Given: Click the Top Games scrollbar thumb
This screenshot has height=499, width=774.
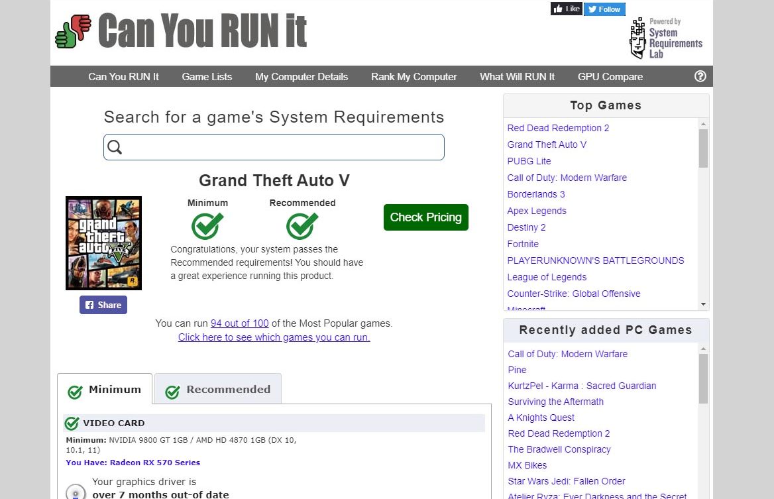Looking at the screenshot, I should click(703, 148).
